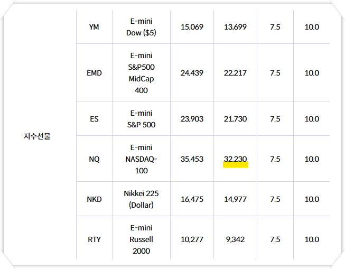The height and width of the screenshot is (269, 345).
Task: Select the 15,069 value in YM row
Action: [x=192, y=27]
